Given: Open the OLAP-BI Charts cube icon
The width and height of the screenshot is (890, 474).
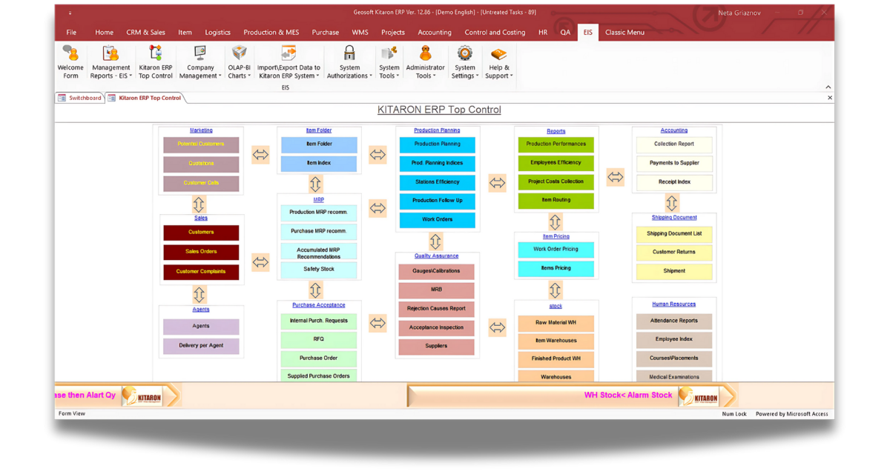Looking at the screenshot, I should pos(239,54).
